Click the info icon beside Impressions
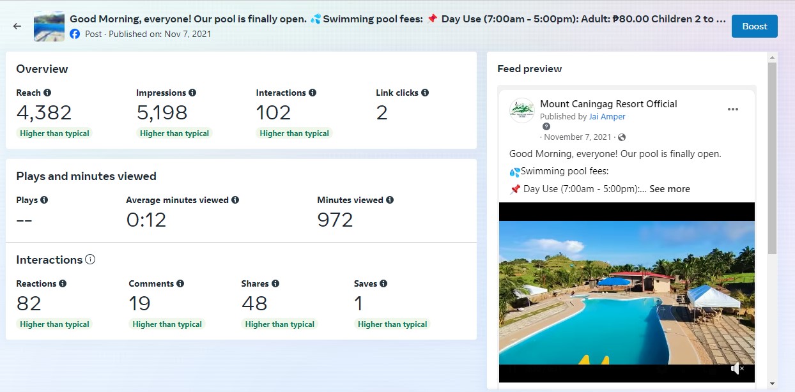The height and width of the screenshot is (392, 795). [192, 93]
